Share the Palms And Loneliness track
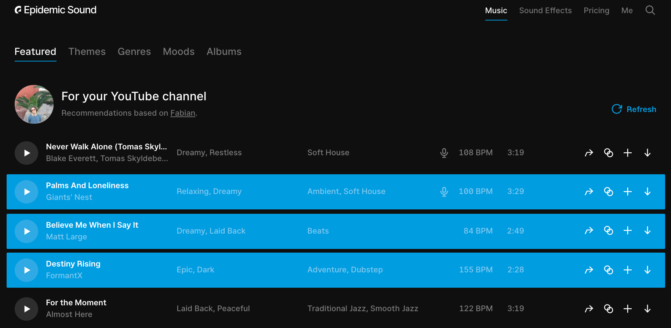This screenshot has height=328, width=671. point(589,191)
